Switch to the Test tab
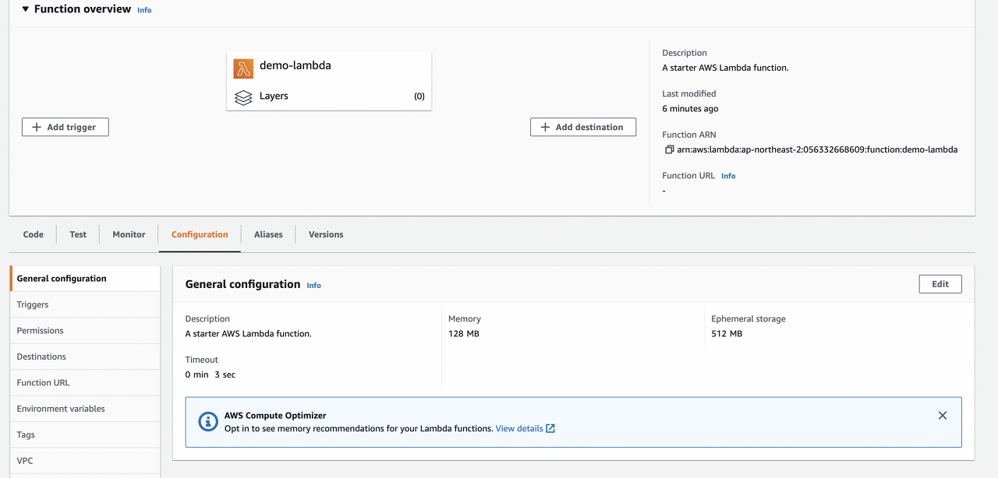998x478 pixels. click(x=78, y=234)
